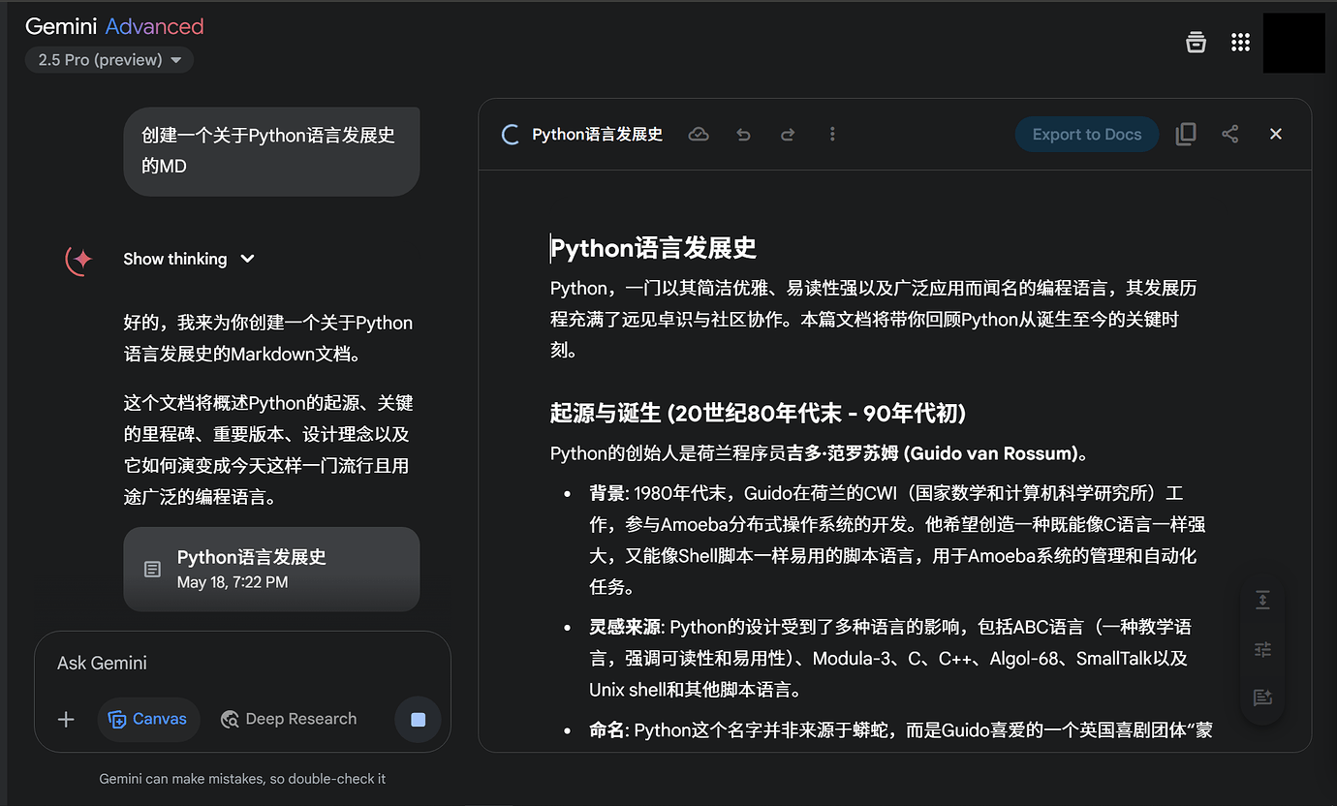Click the sliders tune icon in floating toolbar
1337x806 pixels.
pyautogui.click(x=1262, y=649)
